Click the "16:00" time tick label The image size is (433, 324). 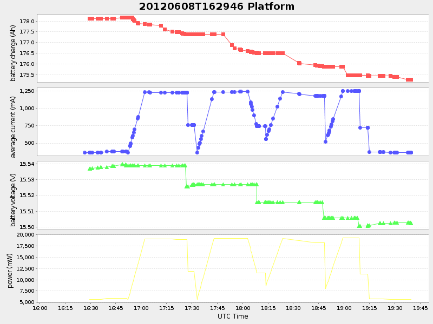tap(41, 308)
